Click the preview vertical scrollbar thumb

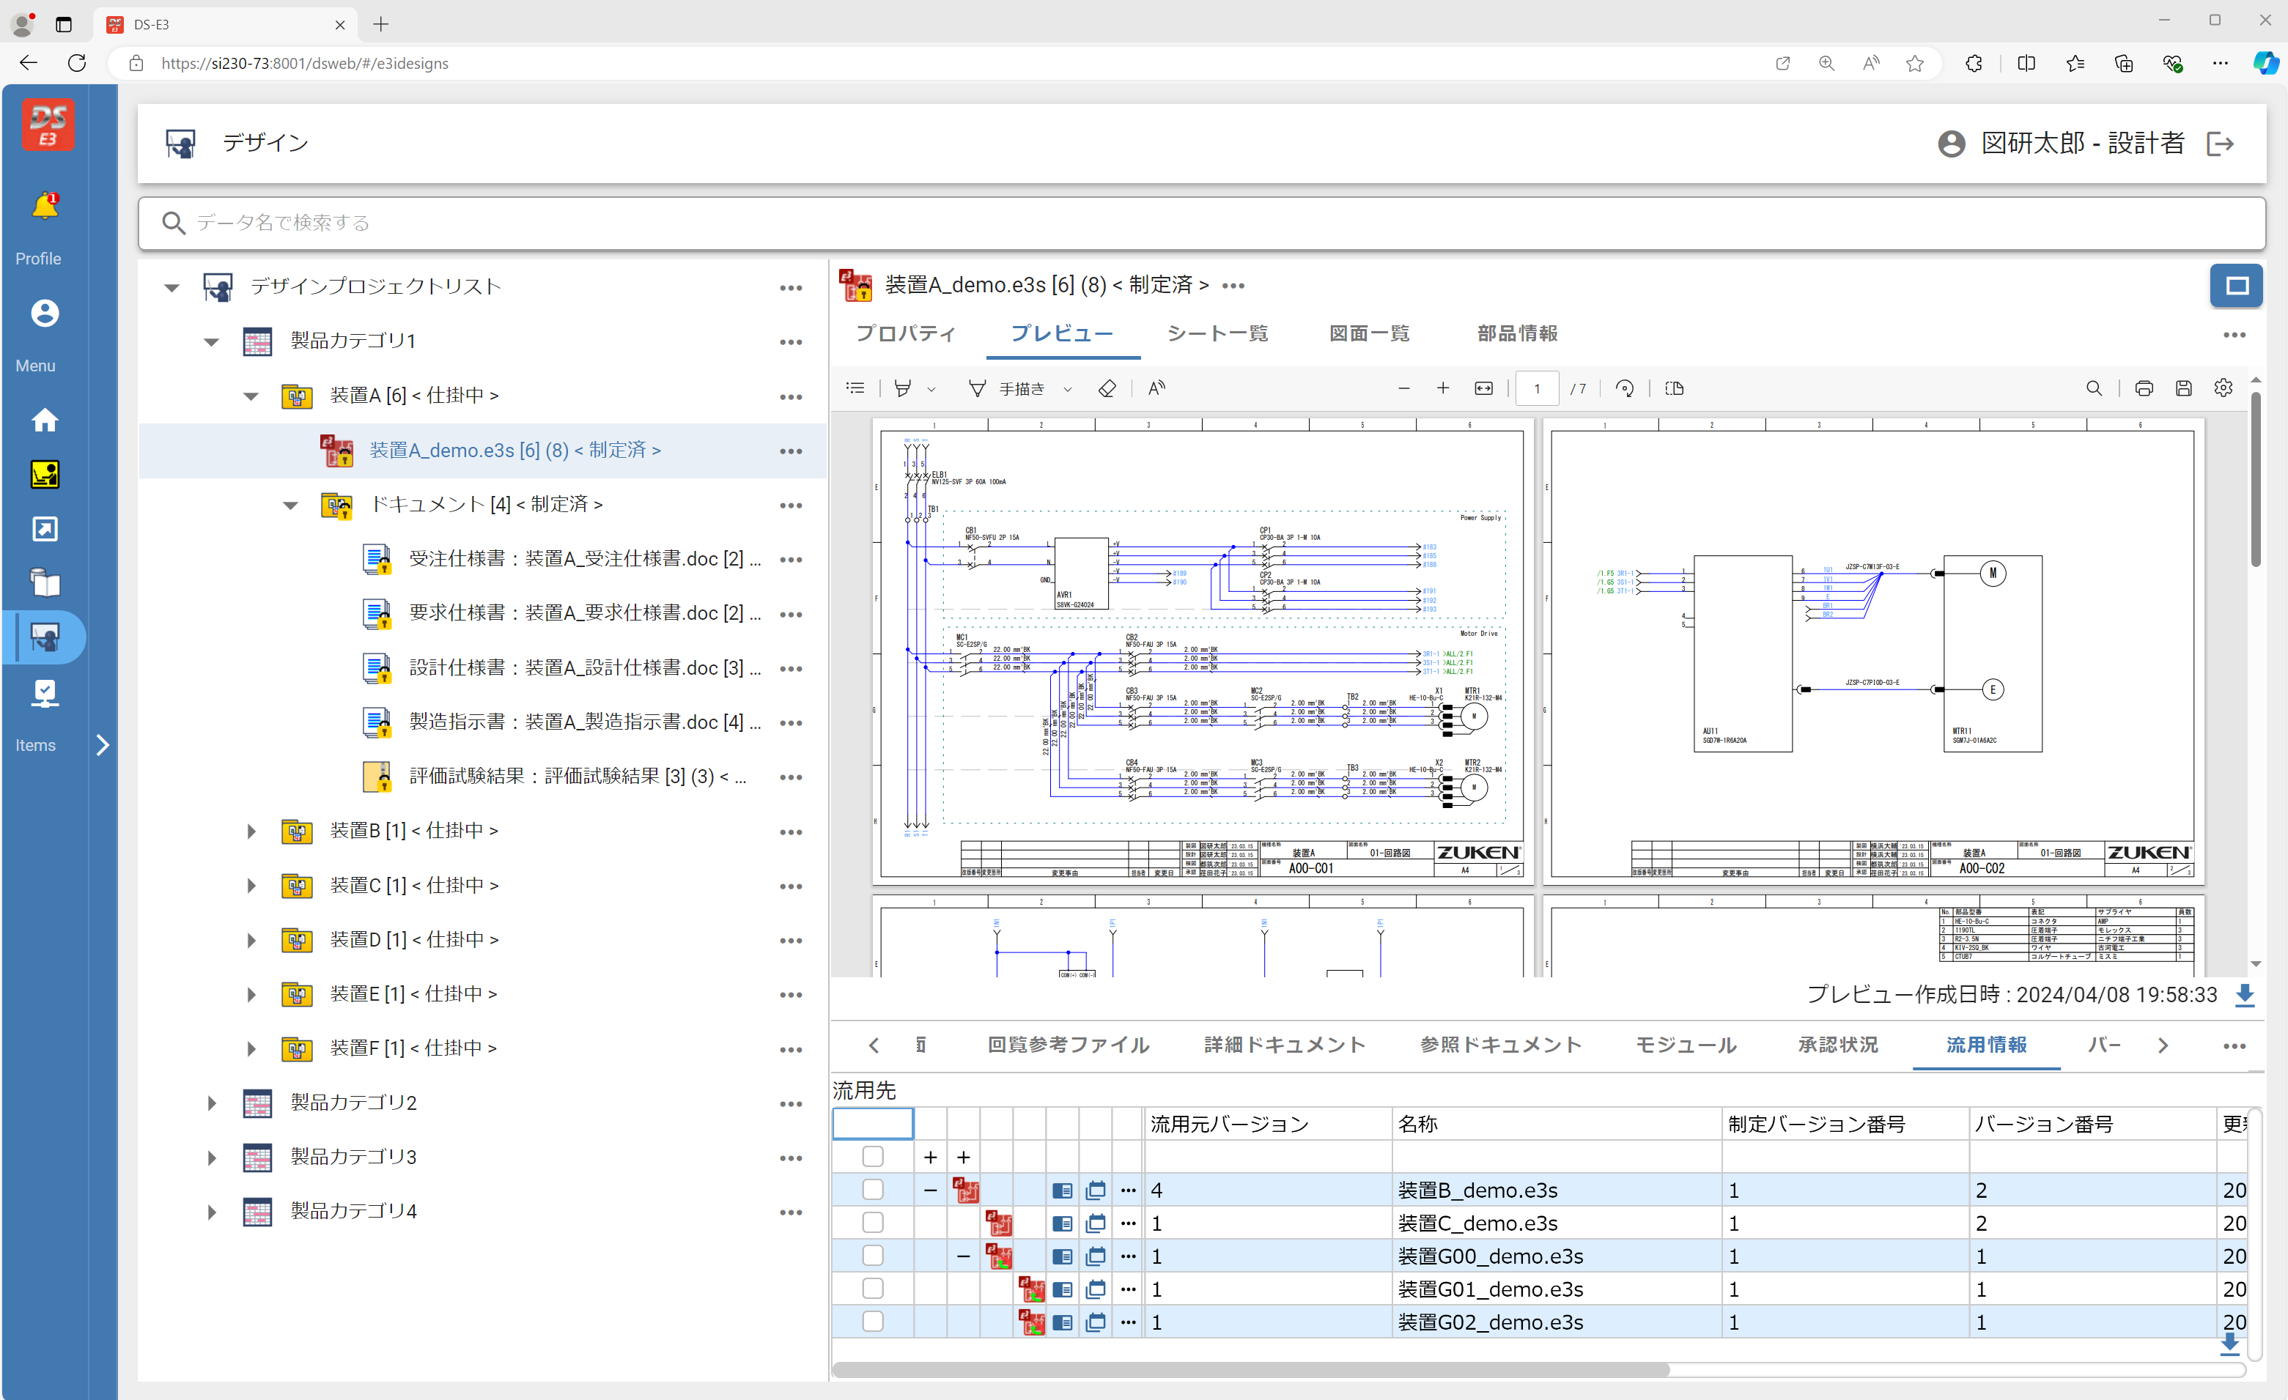tap(2256, 479)
